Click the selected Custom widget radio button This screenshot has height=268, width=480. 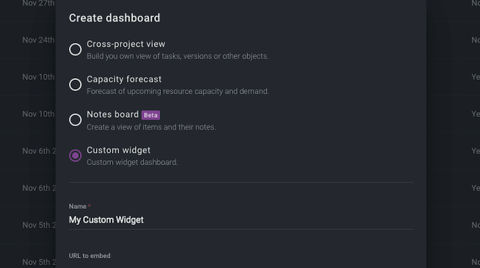pyautogui.click(x=75, y=155)
